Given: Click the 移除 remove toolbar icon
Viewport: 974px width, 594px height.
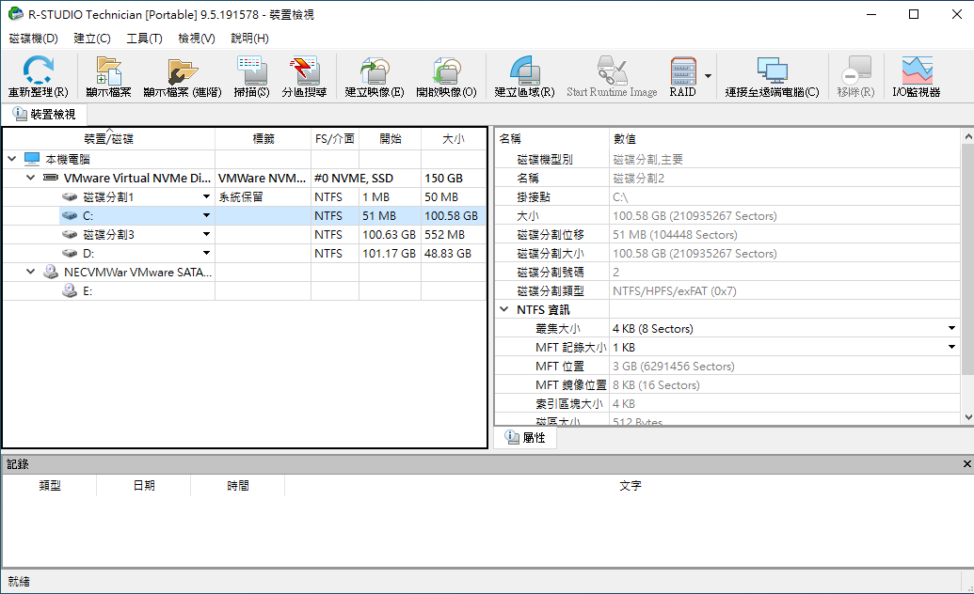Looking at the screenshot, I should [856, 70].
